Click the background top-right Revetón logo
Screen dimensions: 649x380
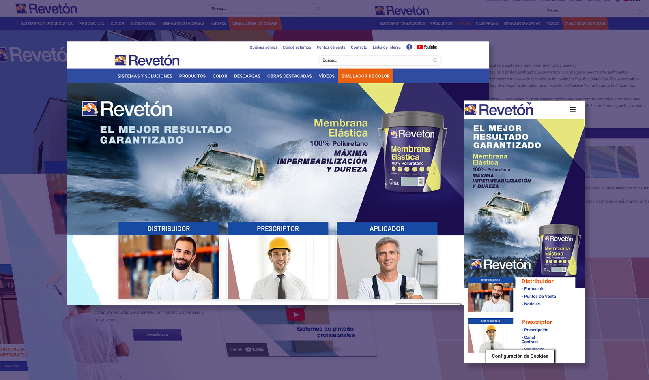[402, 10]
